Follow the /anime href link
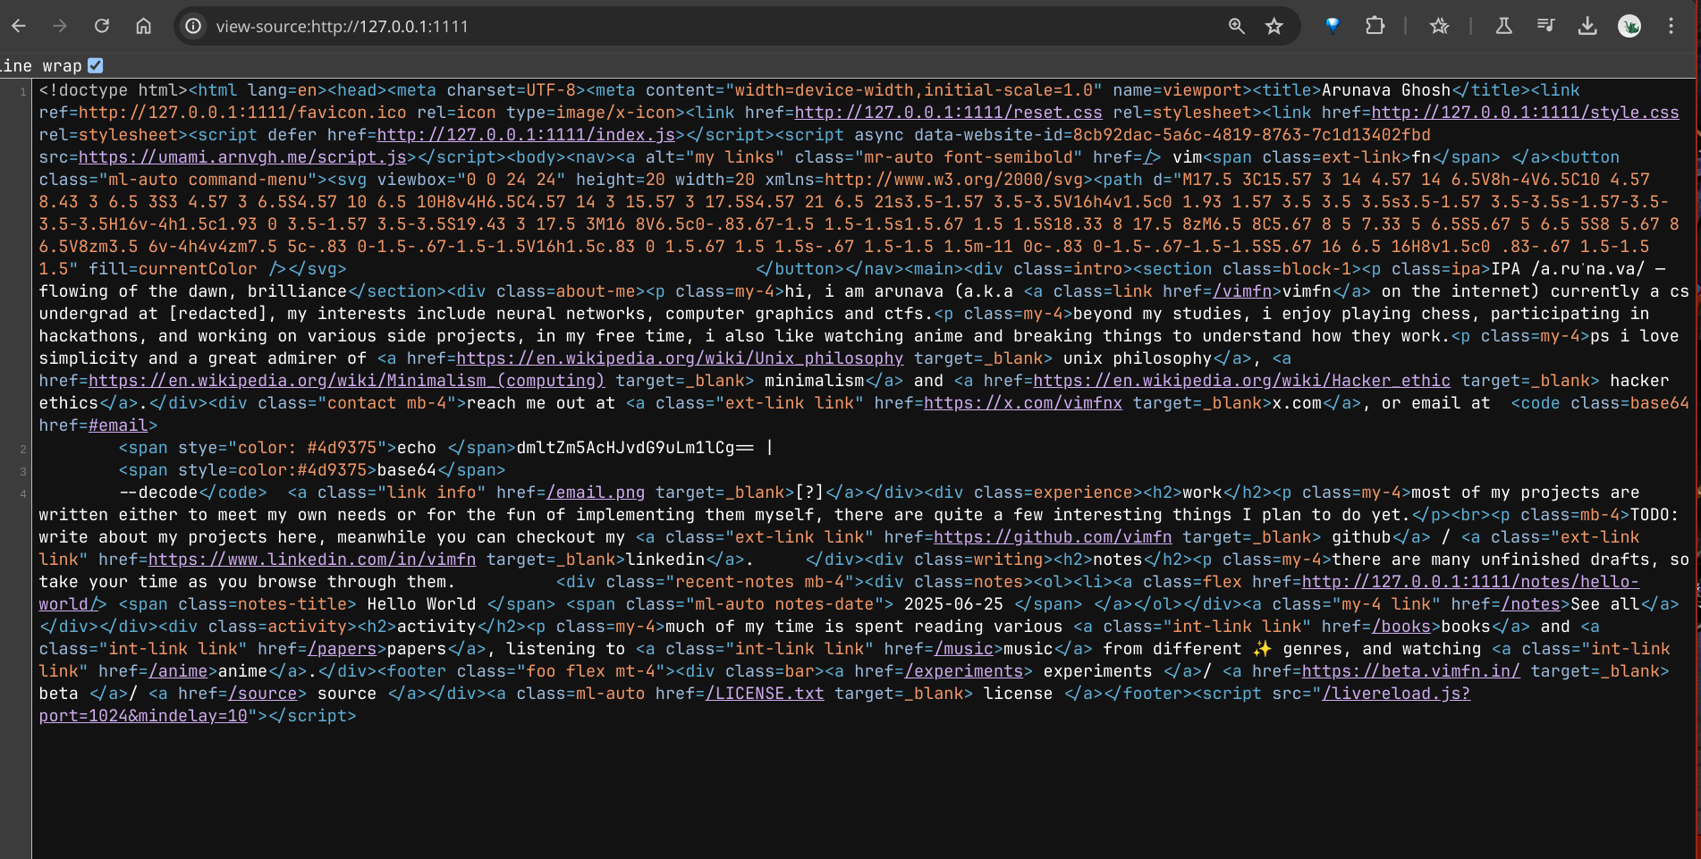The width and height of the screenshot is (1701, 859). pyautogui.click(x=178, y=671)
